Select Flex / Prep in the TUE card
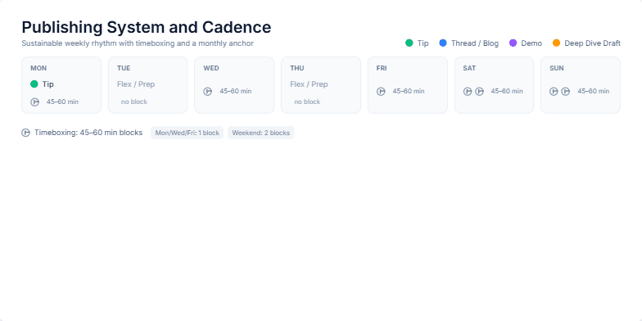The width and height of the screenshot is (642, 321). pos(136,84)
